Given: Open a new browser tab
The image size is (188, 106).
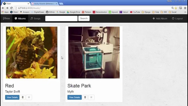Looking at the screenshot, I should pyautogui.click(x=61, y=4).
